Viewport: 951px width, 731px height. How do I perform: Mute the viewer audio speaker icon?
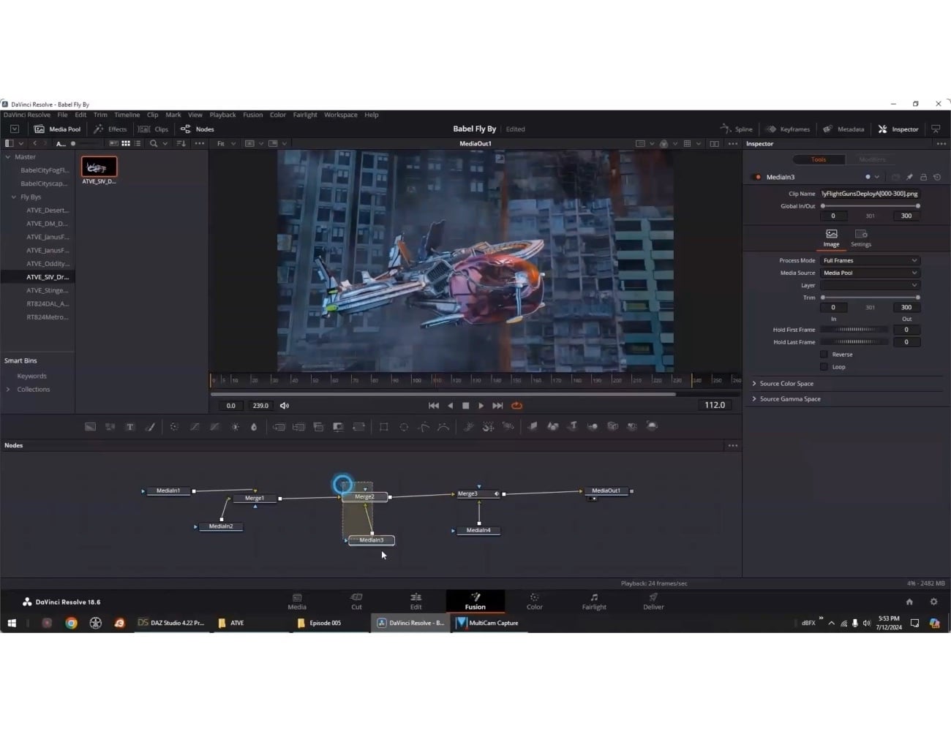point(285,406)
